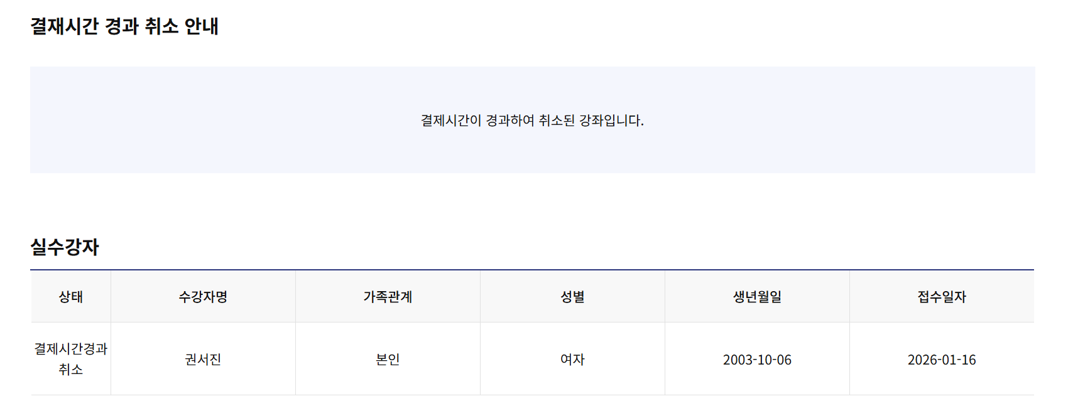
Task: Click the registration date 2026-01-16
Action: (942, 360)
